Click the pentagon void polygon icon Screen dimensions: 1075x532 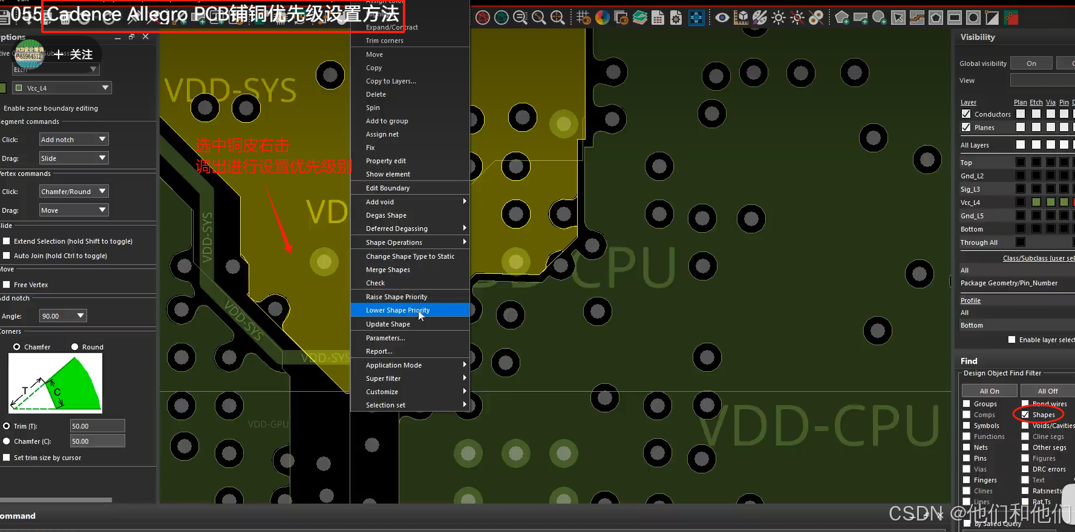[936, 18]
